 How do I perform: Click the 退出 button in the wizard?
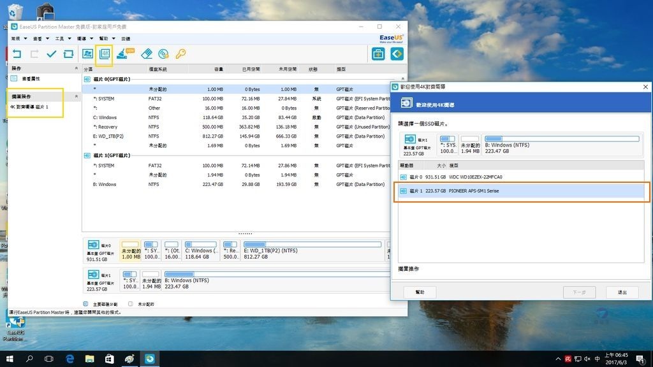click(x=622, y=292)
